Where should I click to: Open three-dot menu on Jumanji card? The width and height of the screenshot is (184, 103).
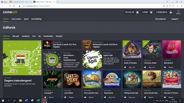59,90
